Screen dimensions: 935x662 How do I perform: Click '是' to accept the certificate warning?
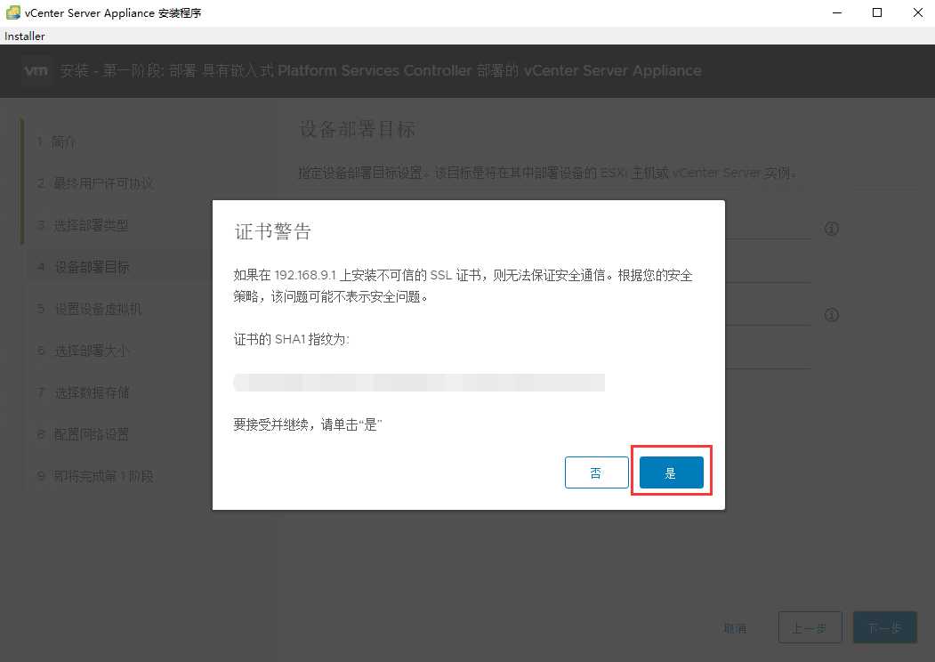[x=670, y=472]
